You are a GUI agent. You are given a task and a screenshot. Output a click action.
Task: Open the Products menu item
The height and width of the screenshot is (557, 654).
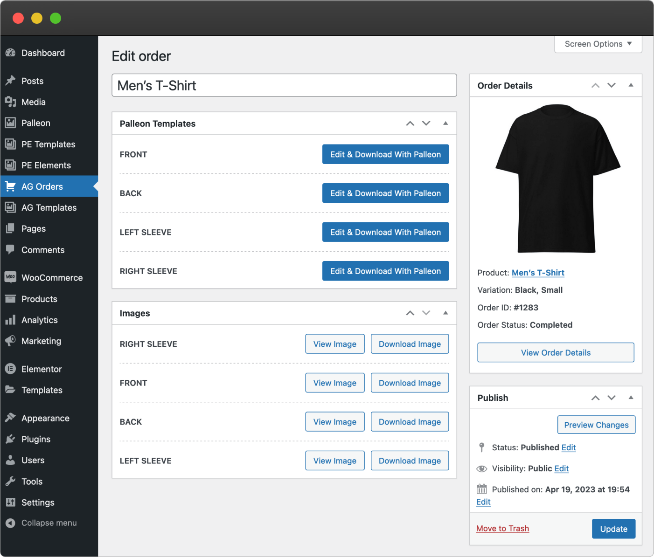pyautogui.click(x=49, y=299)
